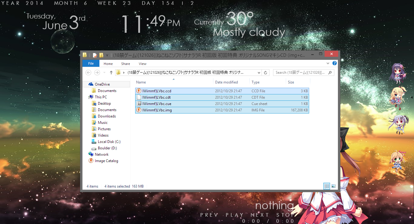Image resolution: width=414 pixels, height=224 pixels.
Task: Select the IWirnmf}LVbc.cdt file
Action: tap(222, 97)
